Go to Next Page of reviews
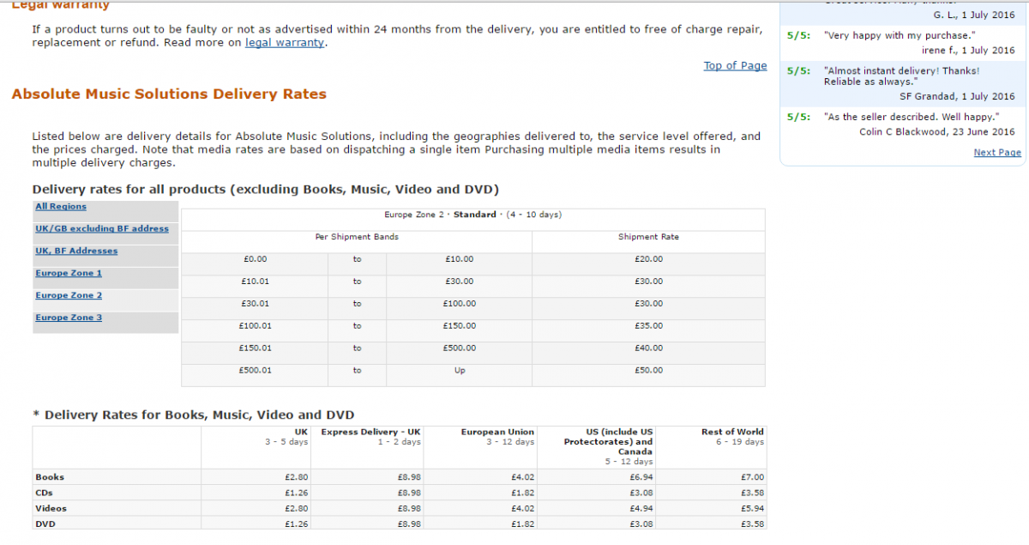The image size is (1029, 545). click(996, 153)
